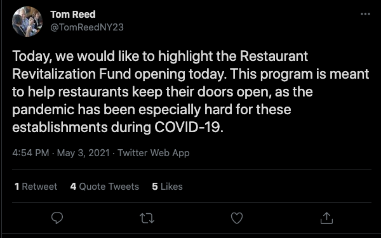
Task: Like the tweet with heart icon
Action: [237, 218]
